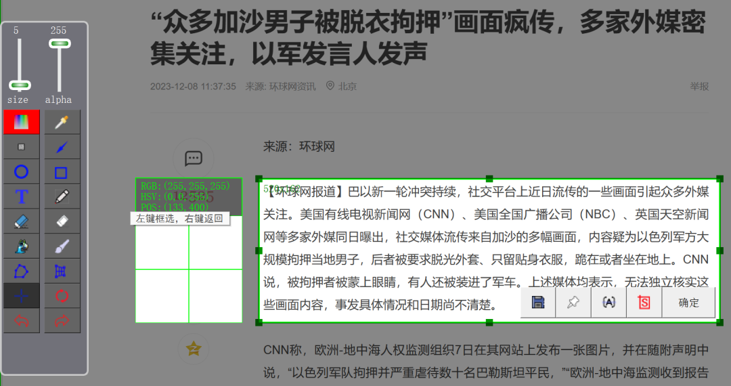Click the top-middle selection resize handle
Screen dimensions: 731x386
pos(489,179)
